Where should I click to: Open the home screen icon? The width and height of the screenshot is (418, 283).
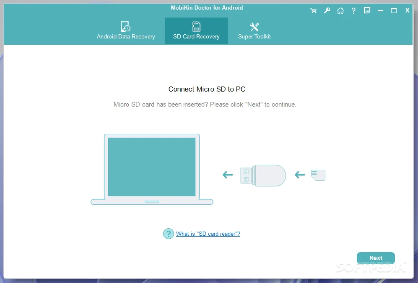point(340,10)
